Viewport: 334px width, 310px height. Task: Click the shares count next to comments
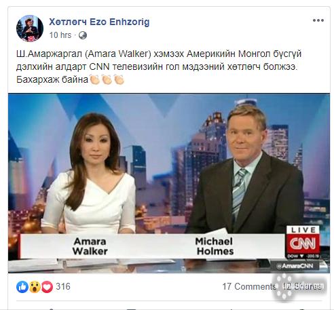pyautogui.click(x=302, y=286)
